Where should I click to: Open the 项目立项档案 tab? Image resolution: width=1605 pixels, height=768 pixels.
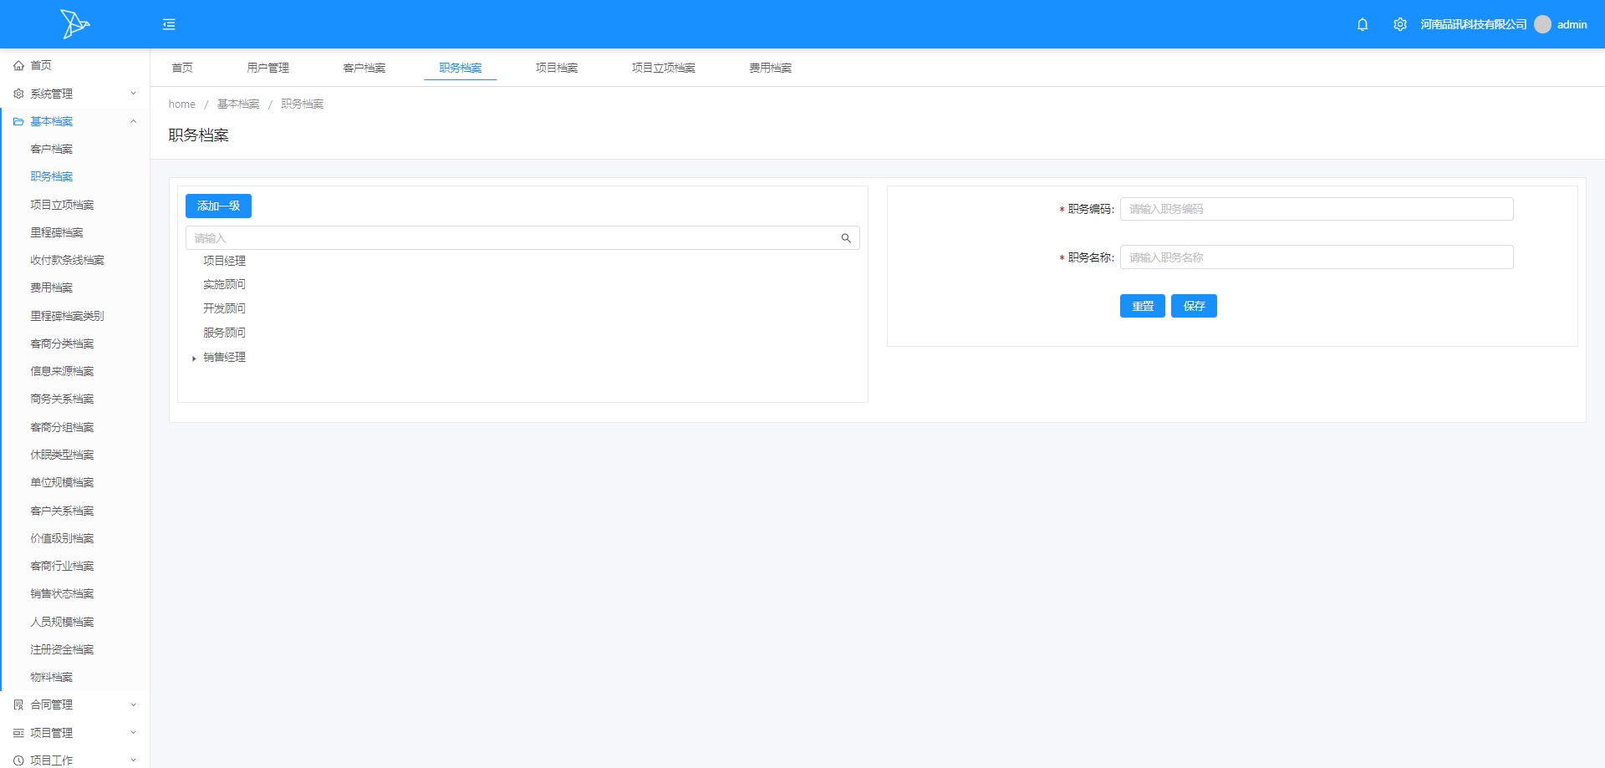point(664,68)
